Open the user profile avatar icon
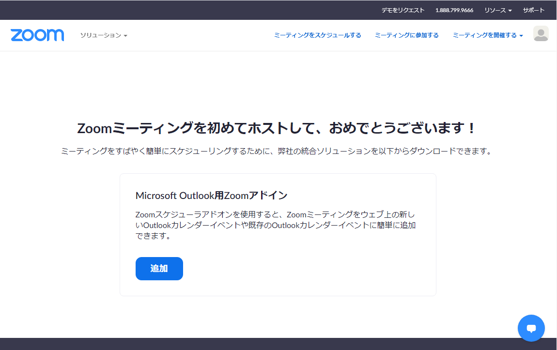 tap(541, 34)
